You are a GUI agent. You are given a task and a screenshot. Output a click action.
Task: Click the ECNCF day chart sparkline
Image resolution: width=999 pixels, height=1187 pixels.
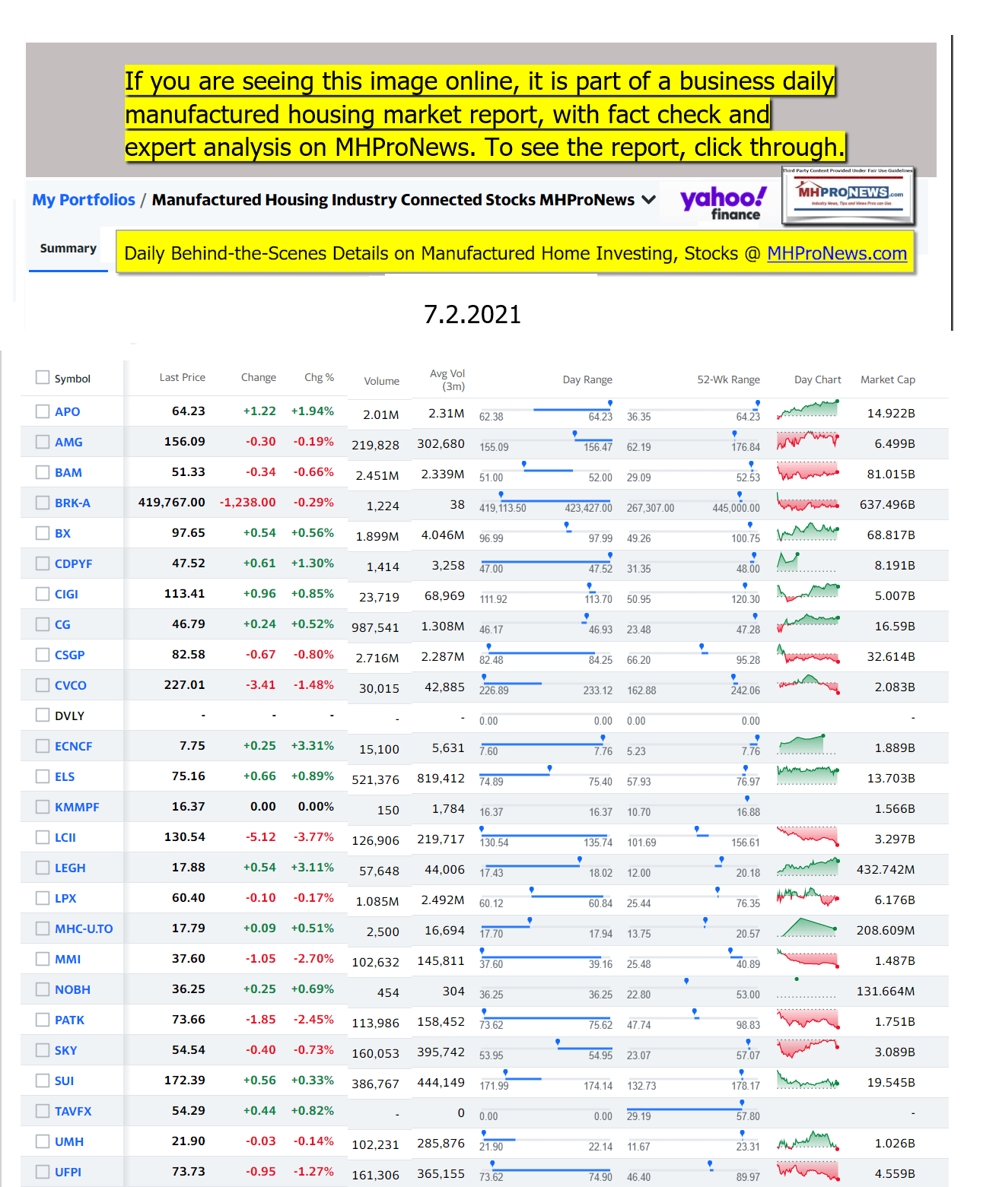(808, 744)
